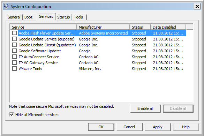Check the Google Software Updater checkbox
The width and height of the screenshot is (204, 136).
[x=14, y=51]
